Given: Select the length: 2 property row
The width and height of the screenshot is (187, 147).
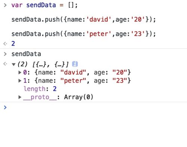Looking at the screenshot, I should (x=40, y=89).
